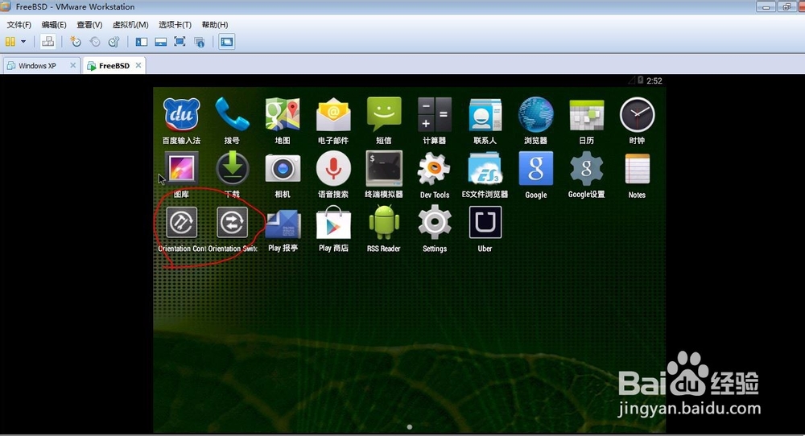Viewport: 805px width, 436px height.
Task: Open the 查看(V) menu
Action: coord(89,25)
